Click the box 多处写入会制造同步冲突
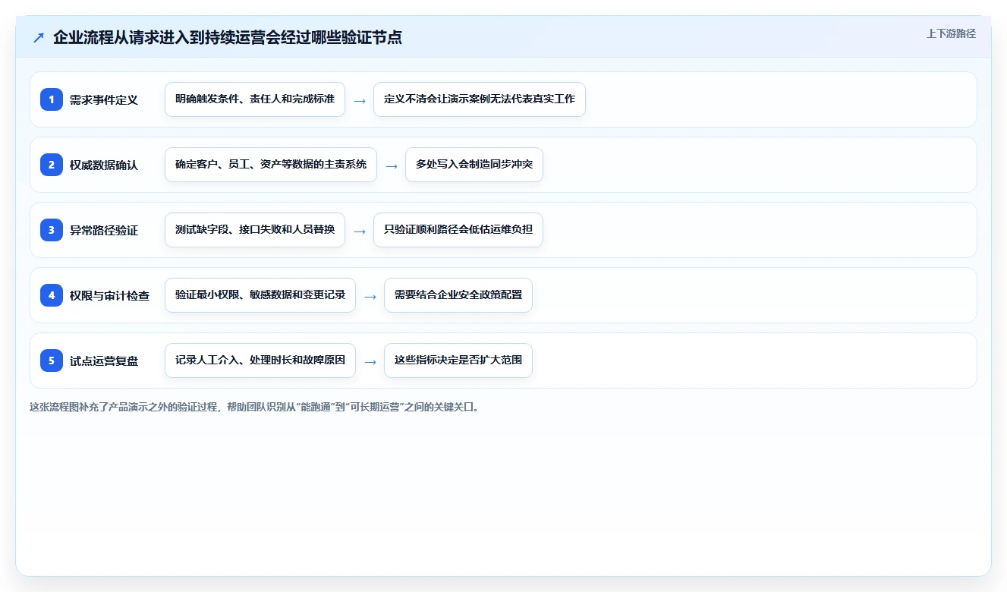The width and height of the screenshot is (1007, 592). click(x=474, y=165)
